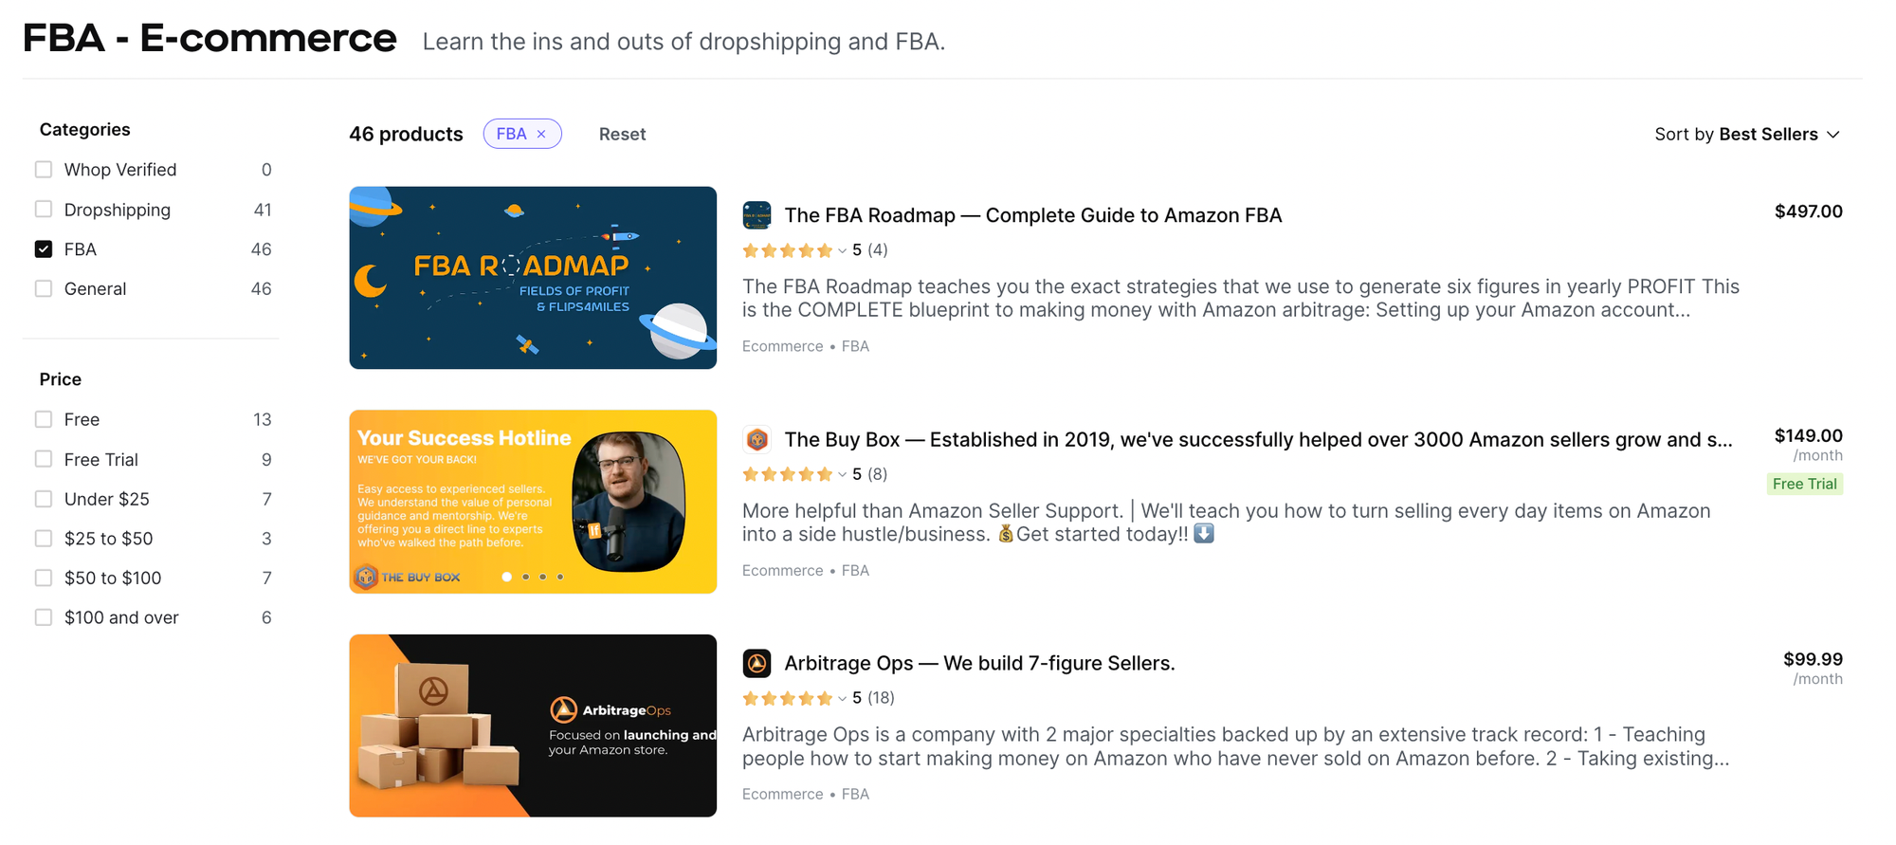Screen dimensions: 1896x845
Task: Remove the FBA filter chip via its X
Action: click(x=542, y=133)
